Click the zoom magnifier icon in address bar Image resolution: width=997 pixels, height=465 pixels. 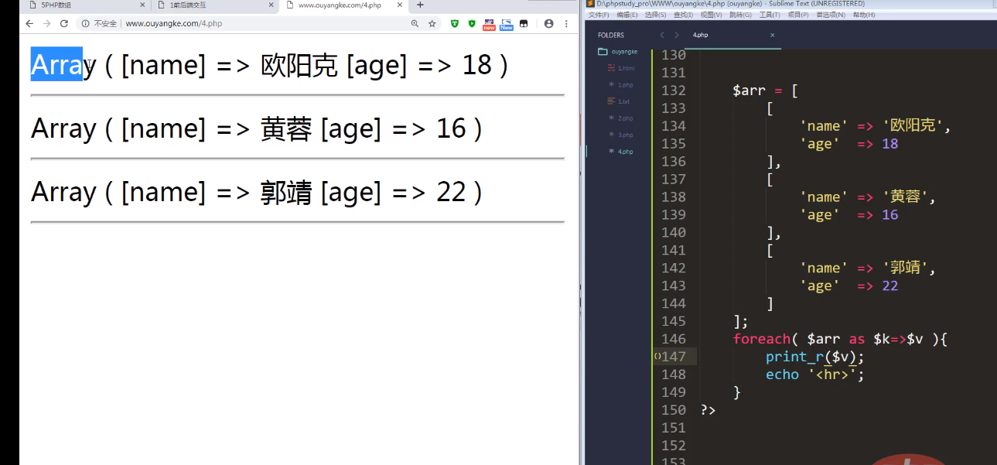416,23
